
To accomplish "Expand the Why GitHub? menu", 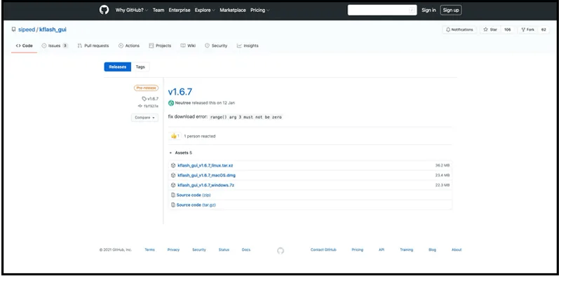I will tap(132, 11).
